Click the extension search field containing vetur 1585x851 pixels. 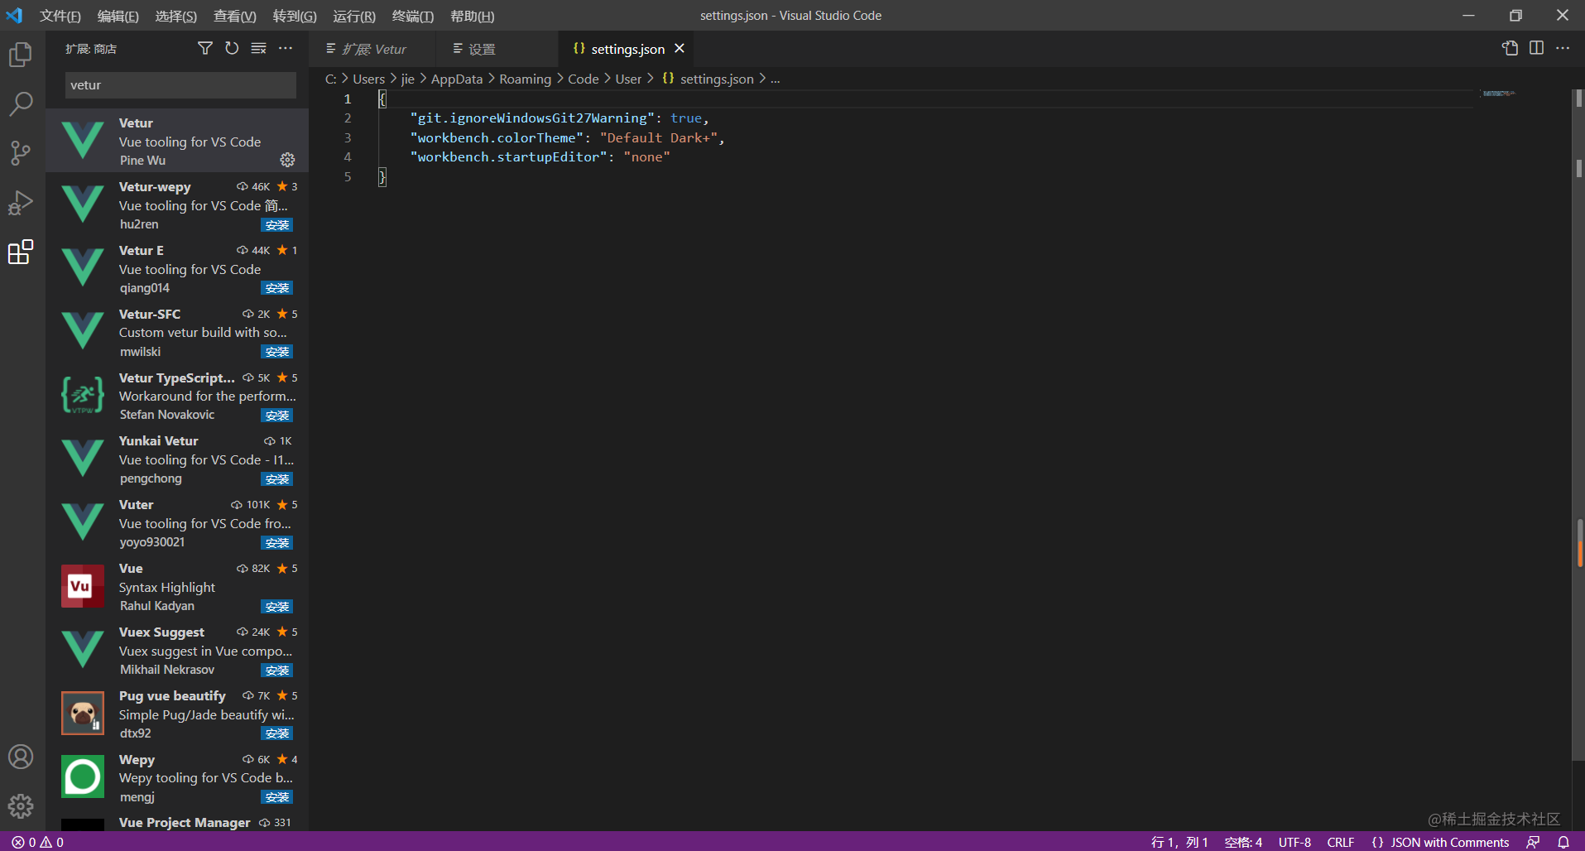[x=180, y=85]
